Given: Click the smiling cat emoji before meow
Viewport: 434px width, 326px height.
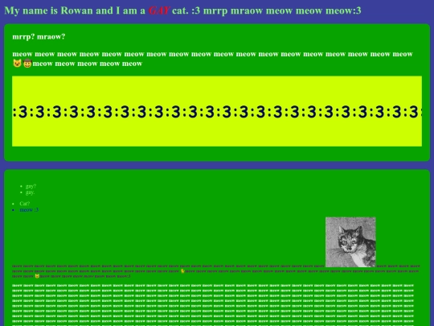Looking at the screenshot, I should pos(17,64).
